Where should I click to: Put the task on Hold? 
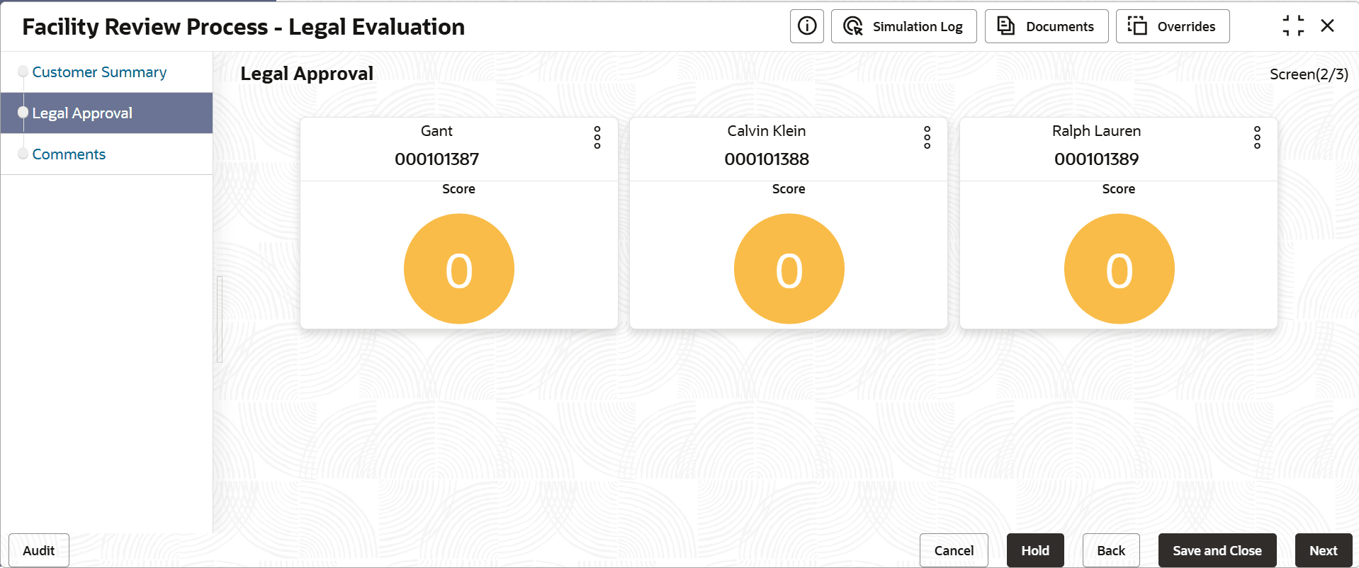tap(1035, 550)
